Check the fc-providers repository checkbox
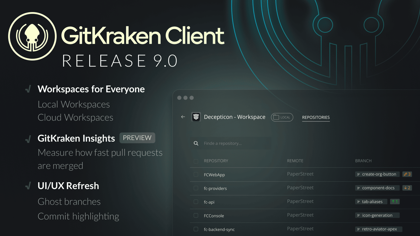Image resolution: width=420 pixels, height=236 pixels. [x=196, y=188]
